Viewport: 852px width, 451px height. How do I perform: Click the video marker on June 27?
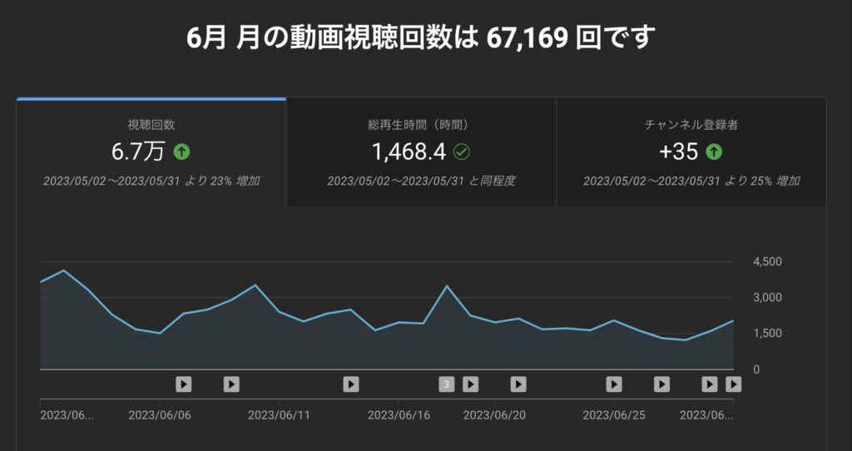pos(661,384)
